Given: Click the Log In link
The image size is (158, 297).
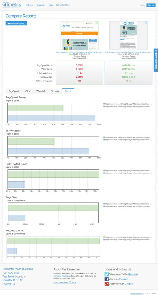Looking at the screenshot, I should 142,5.
